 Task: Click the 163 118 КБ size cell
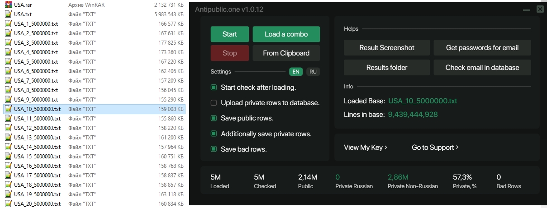click(171, 194)
